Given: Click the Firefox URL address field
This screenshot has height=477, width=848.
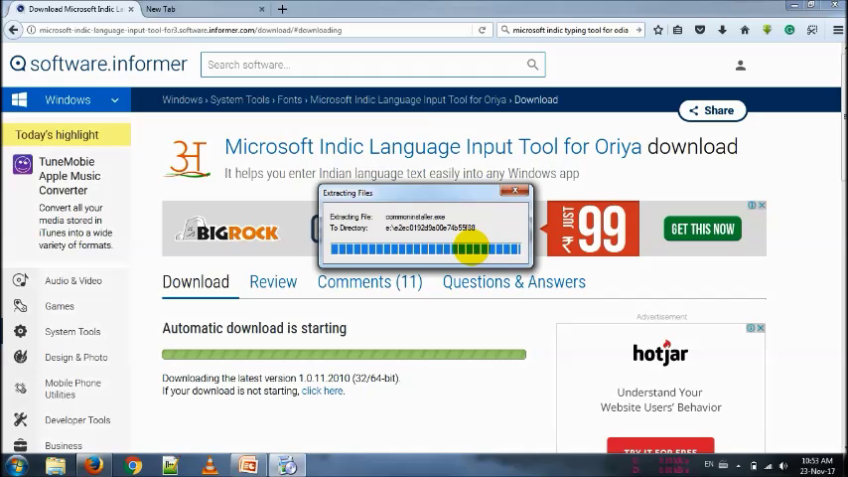Looking at the screenshot, I should click(x=249, y=30).
